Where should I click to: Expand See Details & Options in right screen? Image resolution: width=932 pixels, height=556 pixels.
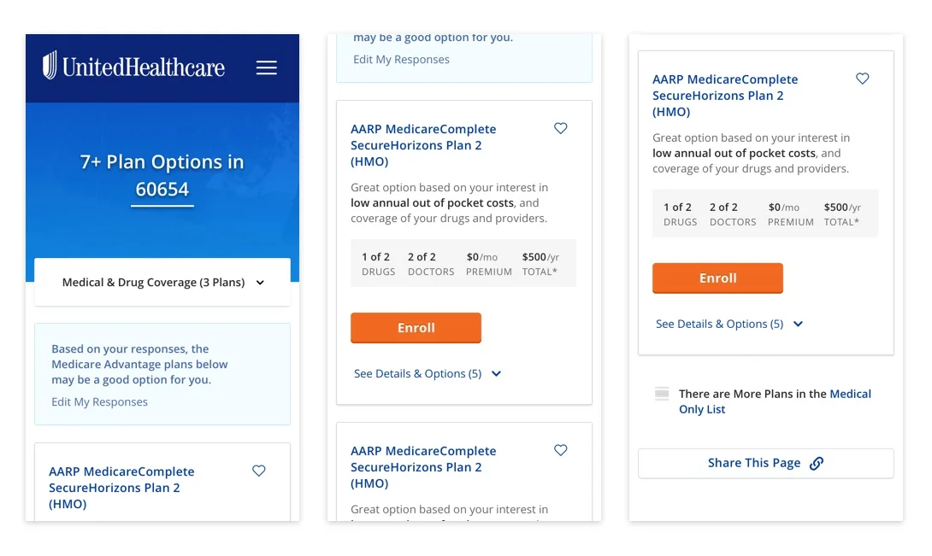point(729,324)
